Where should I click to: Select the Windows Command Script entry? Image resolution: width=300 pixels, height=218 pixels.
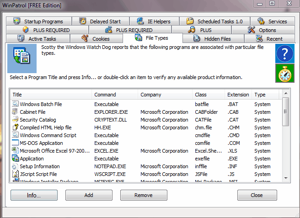[146, 135]
